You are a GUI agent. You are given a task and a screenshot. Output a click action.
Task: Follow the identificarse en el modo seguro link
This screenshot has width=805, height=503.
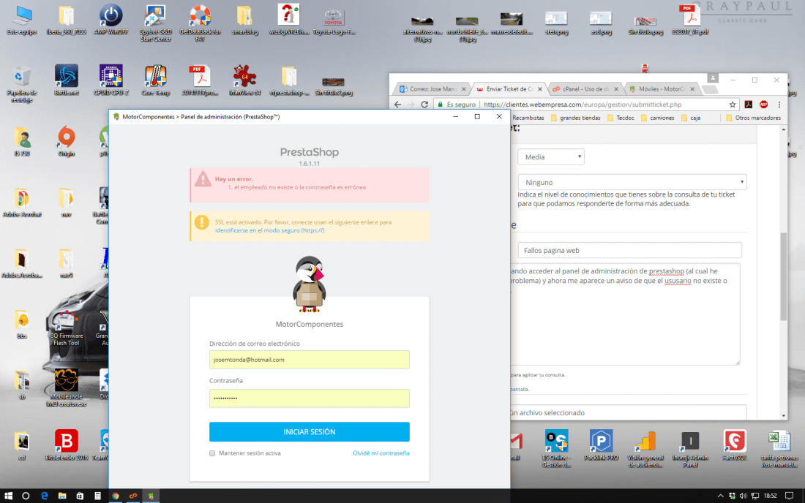coord(269,230)
